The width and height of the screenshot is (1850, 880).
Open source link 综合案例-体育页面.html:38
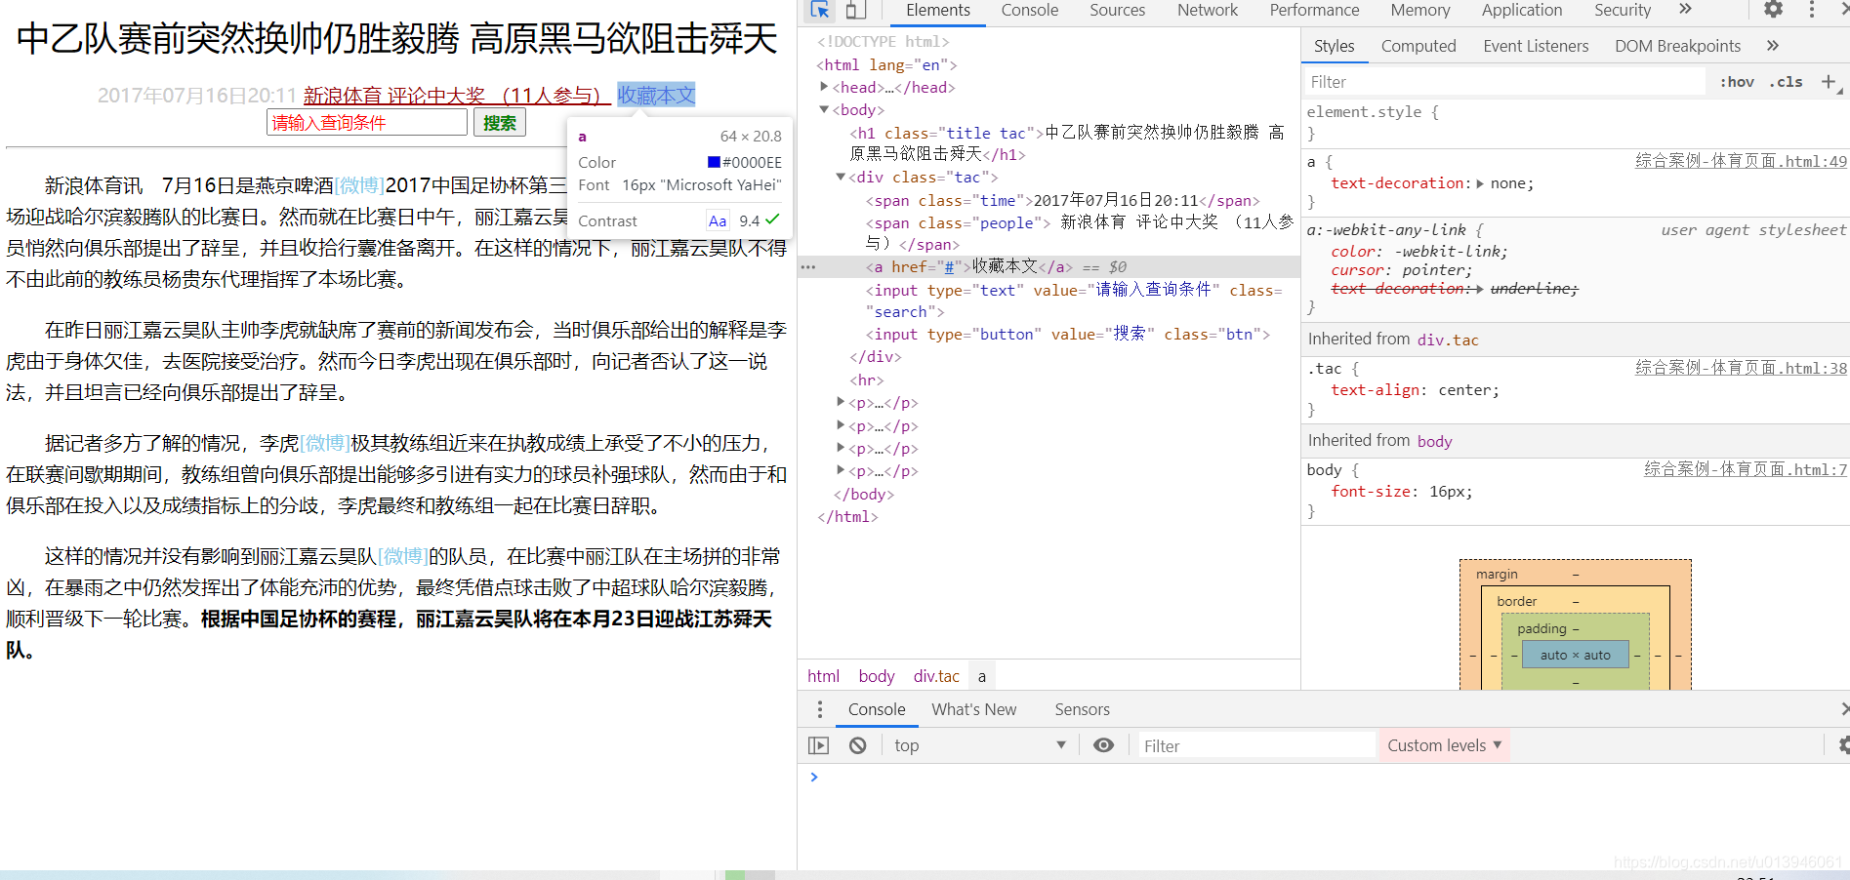click(x=1741, y=368)
